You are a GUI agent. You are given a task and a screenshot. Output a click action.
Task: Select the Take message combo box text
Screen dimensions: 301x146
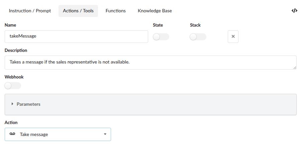click(34, 134)
